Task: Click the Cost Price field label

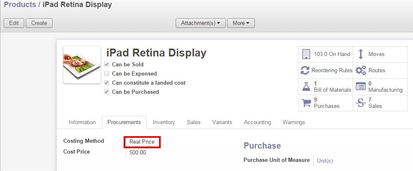Action: click(77, 151)
